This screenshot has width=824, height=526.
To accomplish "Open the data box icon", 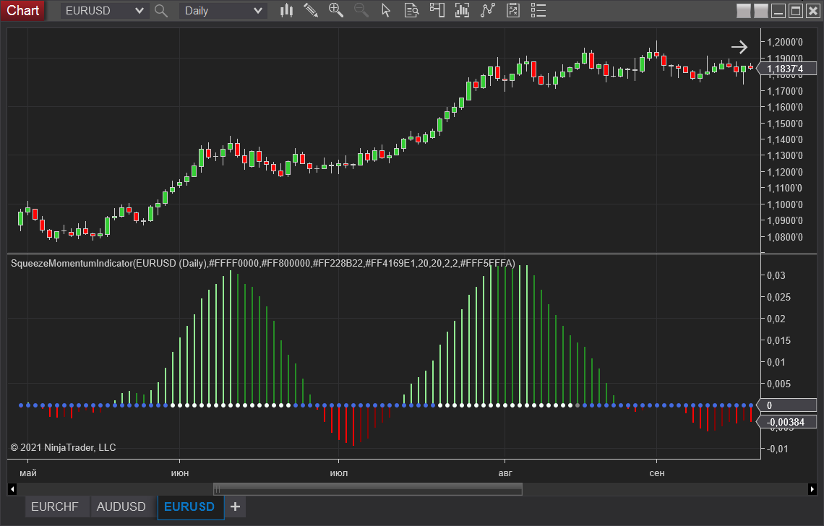I will click(412, 10).
